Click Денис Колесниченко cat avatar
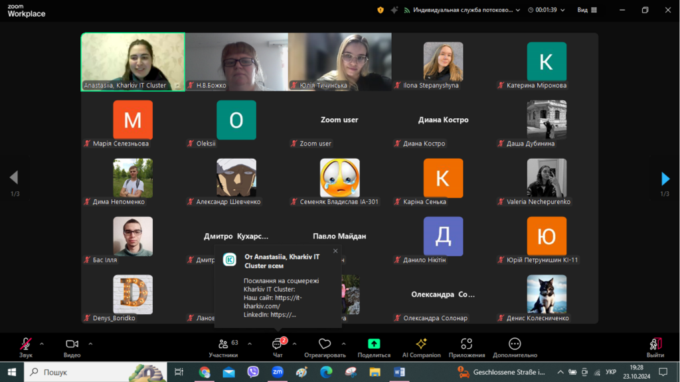Screen dimensions: 680x382 547,294
